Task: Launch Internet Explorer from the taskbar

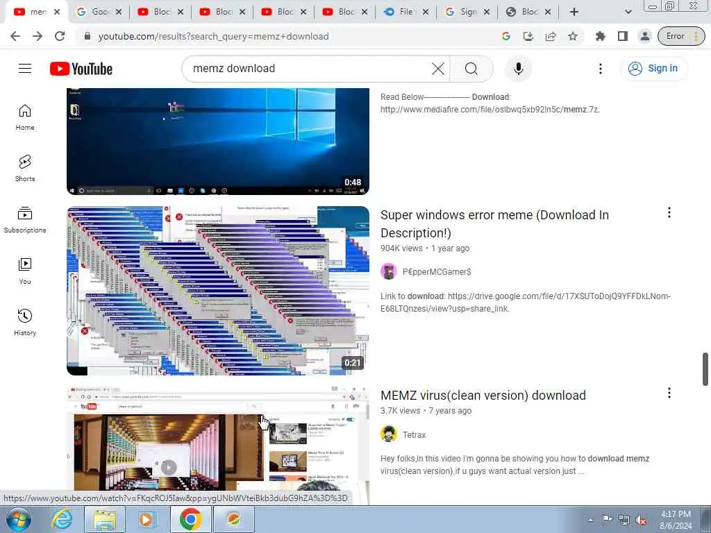Action: 62,519
